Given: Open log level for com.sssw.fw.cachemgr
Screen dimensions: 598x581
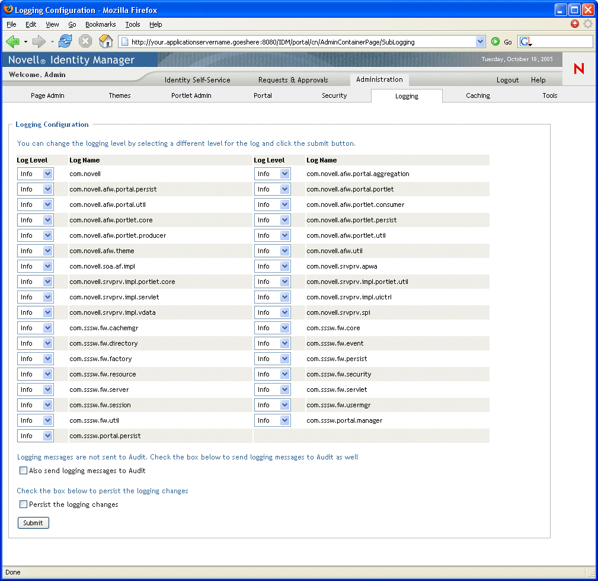Looking at the screenshot, I should point(36,328).
